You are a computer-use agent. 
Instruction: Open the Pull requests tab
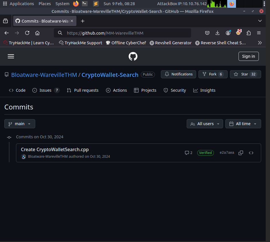pos(83,90)
